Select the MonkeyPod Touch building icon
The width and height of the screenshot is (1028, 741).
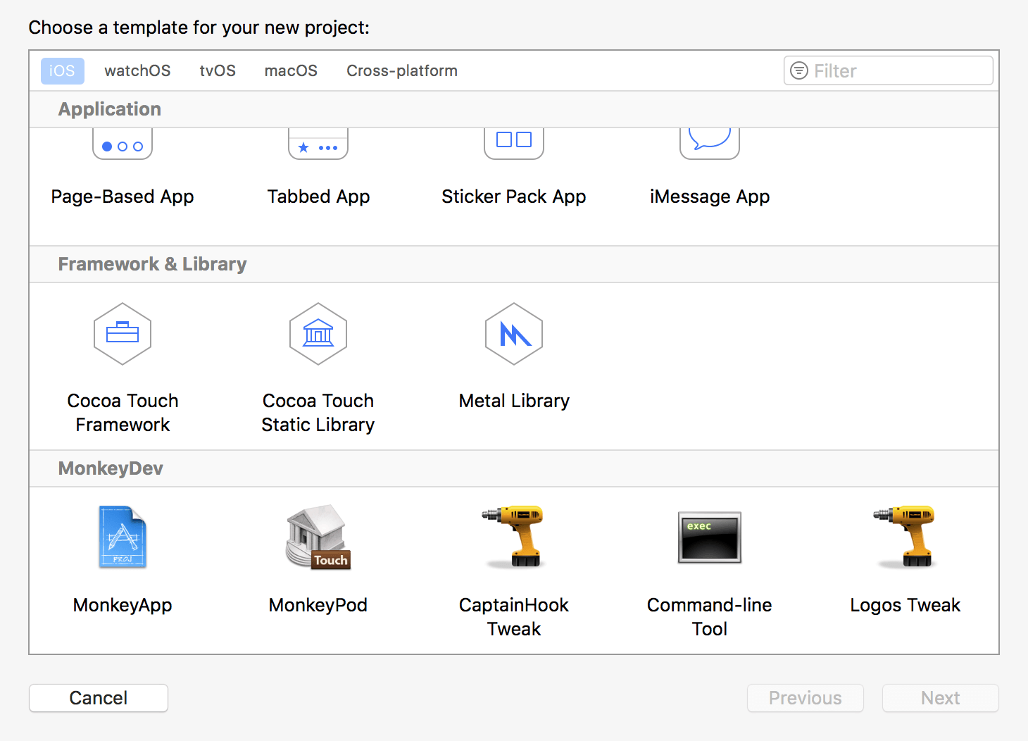click(318, 537)
